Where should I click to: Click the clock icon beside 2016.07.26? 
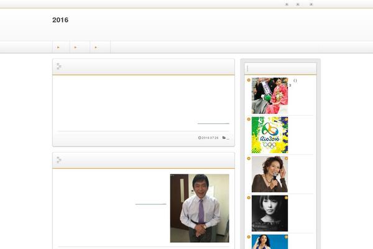pyautogui.click(x=200, y=138)
